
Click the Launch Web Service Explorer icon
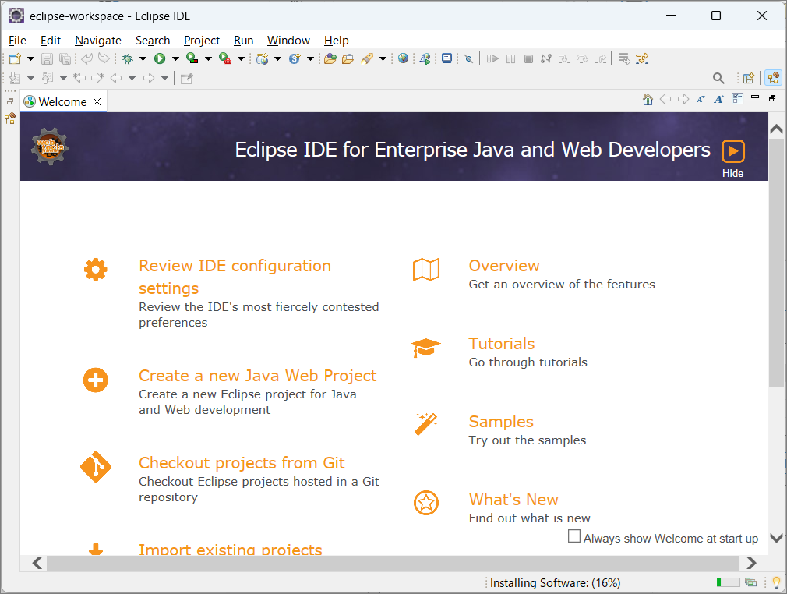(x=425, y=58)
